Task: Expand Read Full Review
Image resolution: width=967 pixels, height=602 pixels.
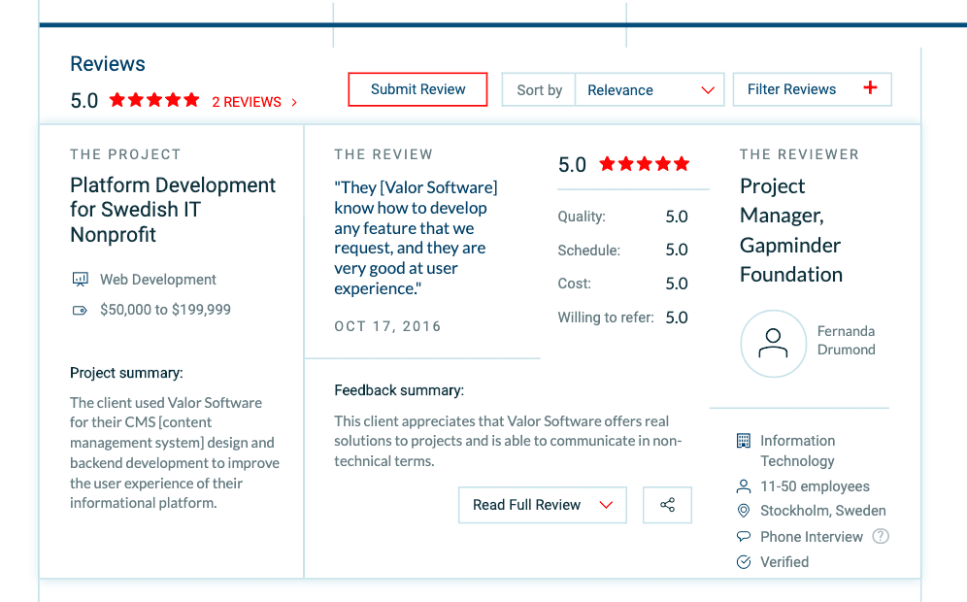Action: click(542, 505)
